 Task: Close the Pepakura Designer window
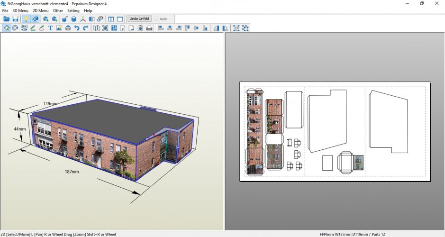[x=437, y=3]
